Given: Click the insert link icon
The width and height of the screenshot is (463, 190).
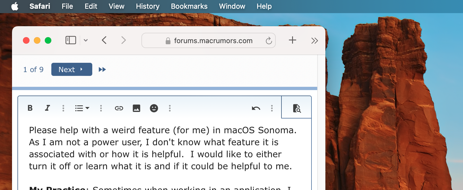Looking at the screenshot, I should pyautogui.click(x=119, y=108).
